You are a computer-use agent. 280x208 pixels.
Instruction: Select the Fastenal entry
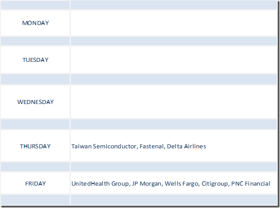pyautogui.click(x=151, y=146)
